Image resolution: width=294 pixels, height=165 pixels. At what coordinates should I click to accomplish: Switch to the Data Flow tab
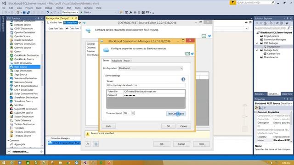[70, 22]
